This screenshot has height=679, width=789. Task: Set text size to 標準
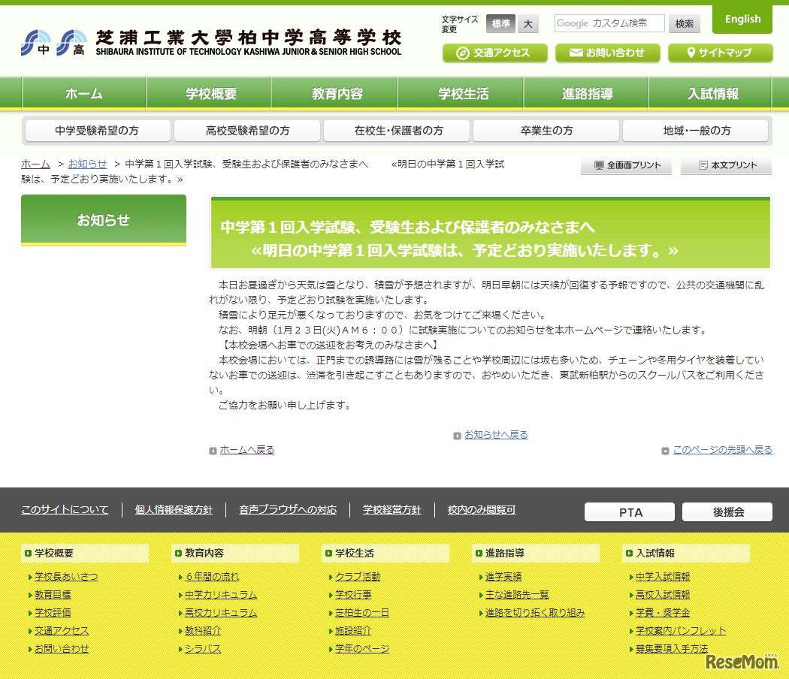coord(500,24)
